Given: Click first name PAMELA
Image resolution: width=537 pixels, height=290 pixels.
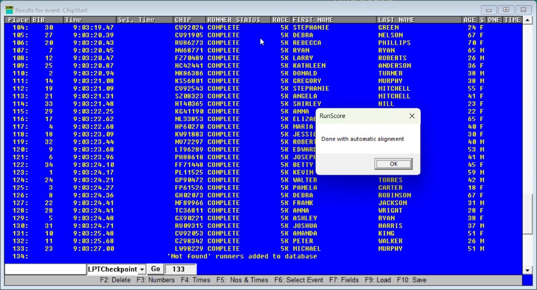Looking at the screenshot, I should pos(305,188).
